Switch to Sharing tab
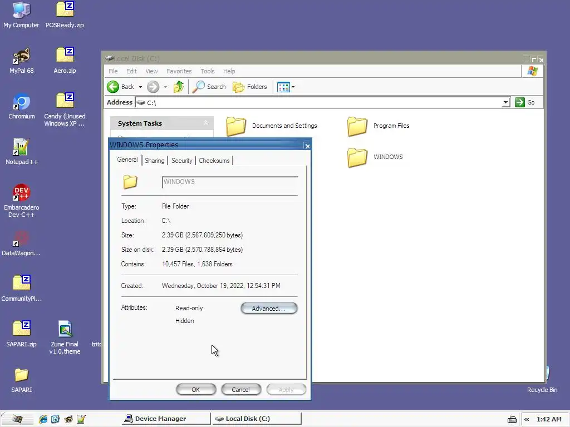Viewport: 570px width, 427px height. tap(155, 161)
